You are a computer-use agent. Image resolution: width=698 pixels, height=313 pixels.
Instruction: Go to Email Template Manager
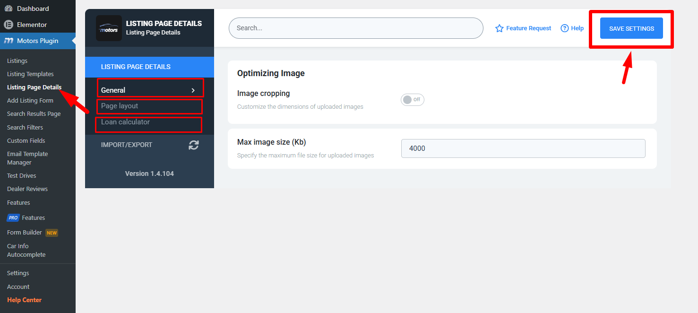click(x=27, y=158)
